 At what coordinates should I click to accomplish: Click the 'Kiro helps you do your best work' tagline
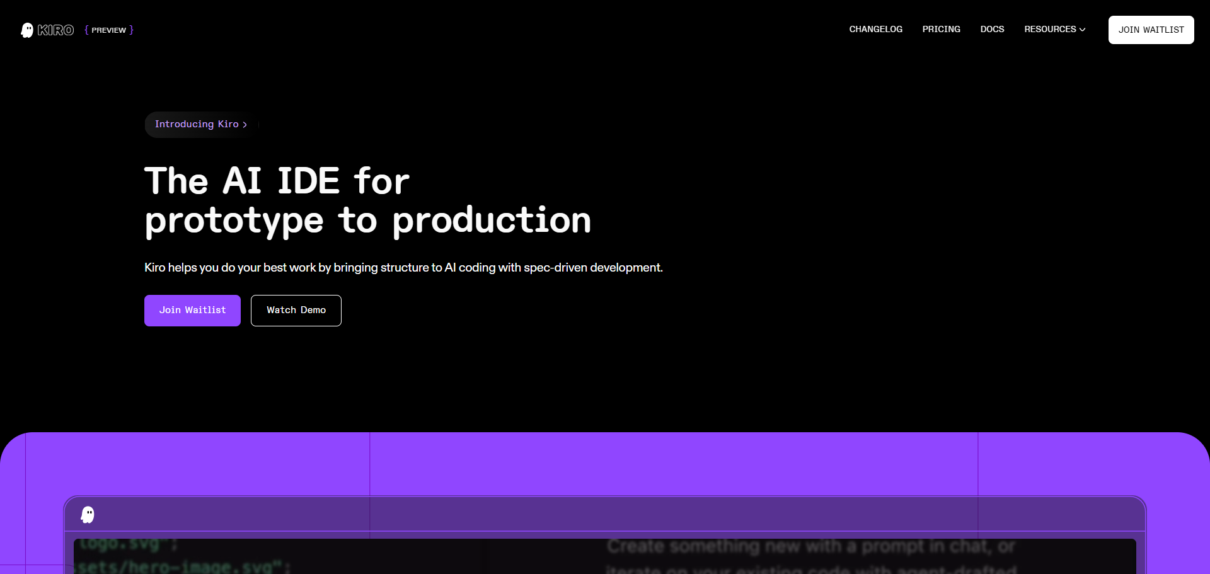tap(403, 268)
